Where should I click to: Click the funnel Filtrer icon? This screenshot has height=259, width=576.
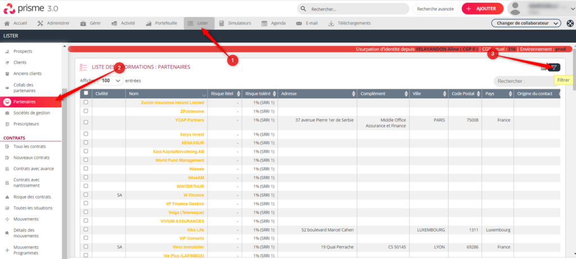point(554,67)
